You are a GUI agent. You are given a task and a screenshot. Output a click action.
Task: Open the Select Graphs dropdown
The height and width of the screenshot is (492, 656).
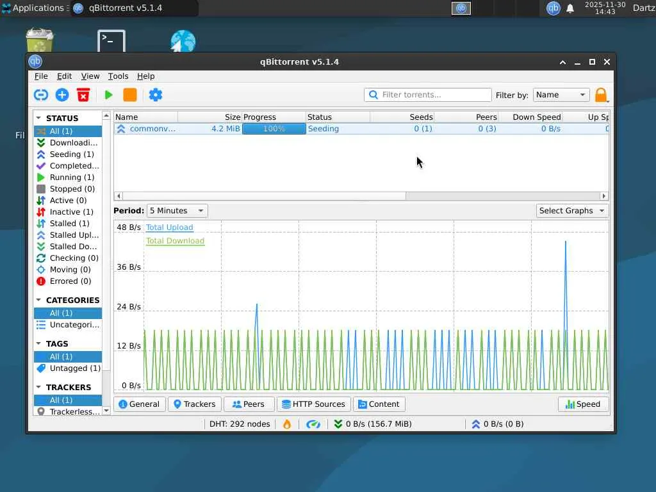572,210
